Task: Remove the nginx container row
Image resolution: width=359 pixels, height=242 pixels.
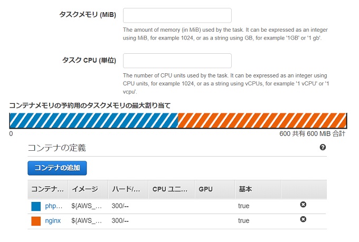Action: (303, 219)
